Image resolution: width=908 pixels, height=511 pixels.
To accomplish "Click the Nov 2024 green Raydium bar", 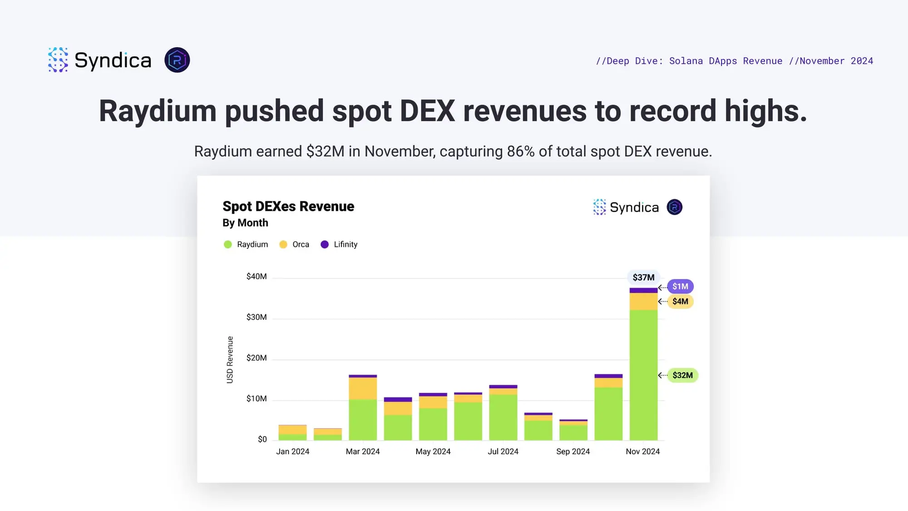I will (x=643, y=375).
